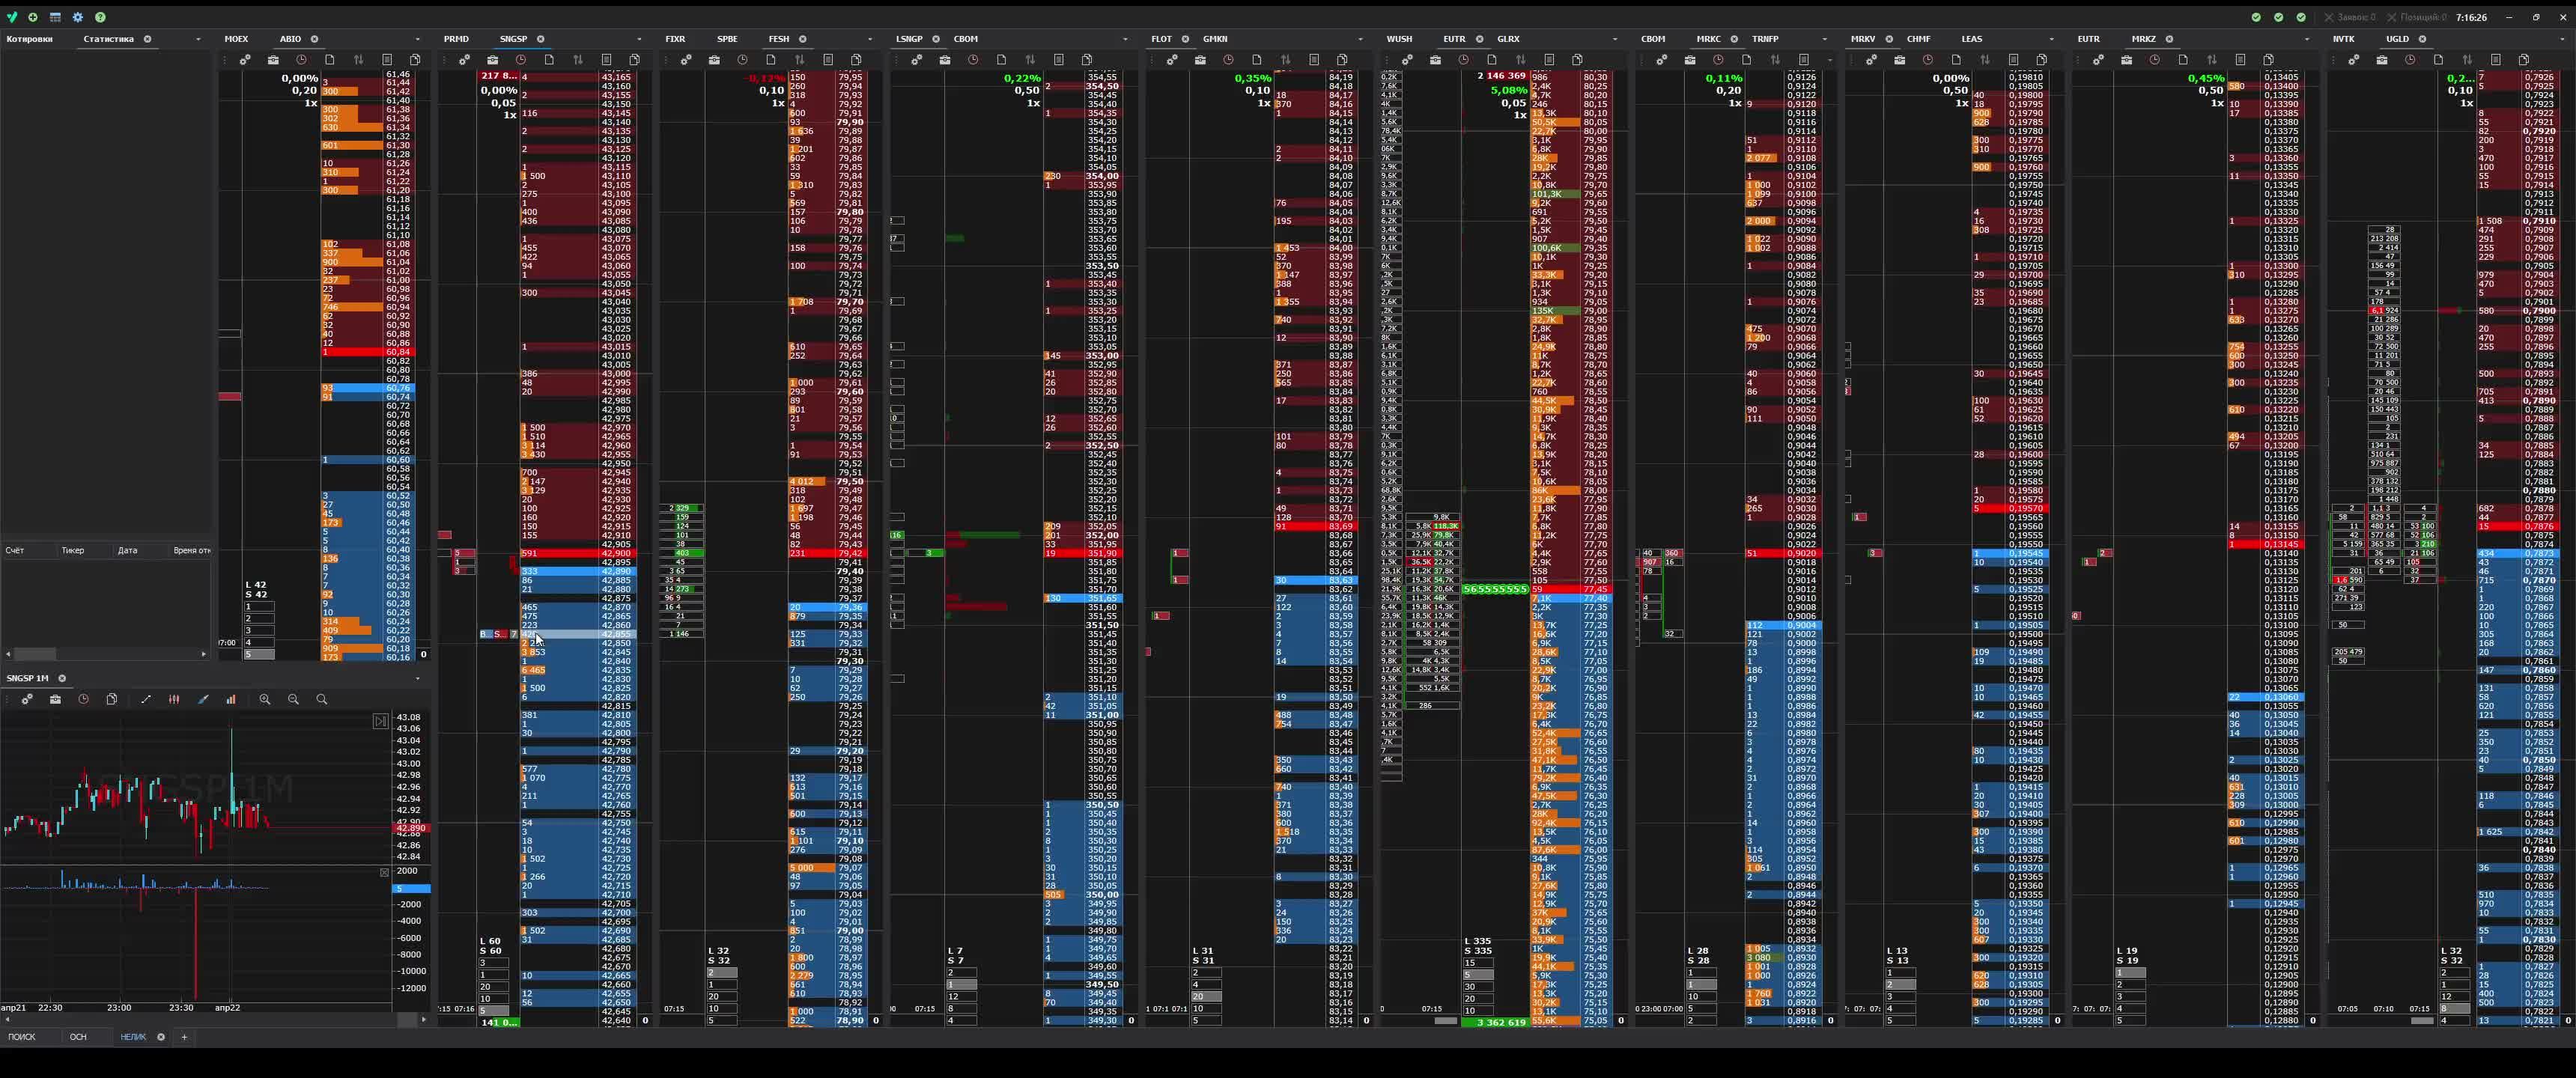Viewport: 2576px width, 1078px height.
Task: Expand tab dropdown arrow beside Статистика panel
Action: (198, 39)
